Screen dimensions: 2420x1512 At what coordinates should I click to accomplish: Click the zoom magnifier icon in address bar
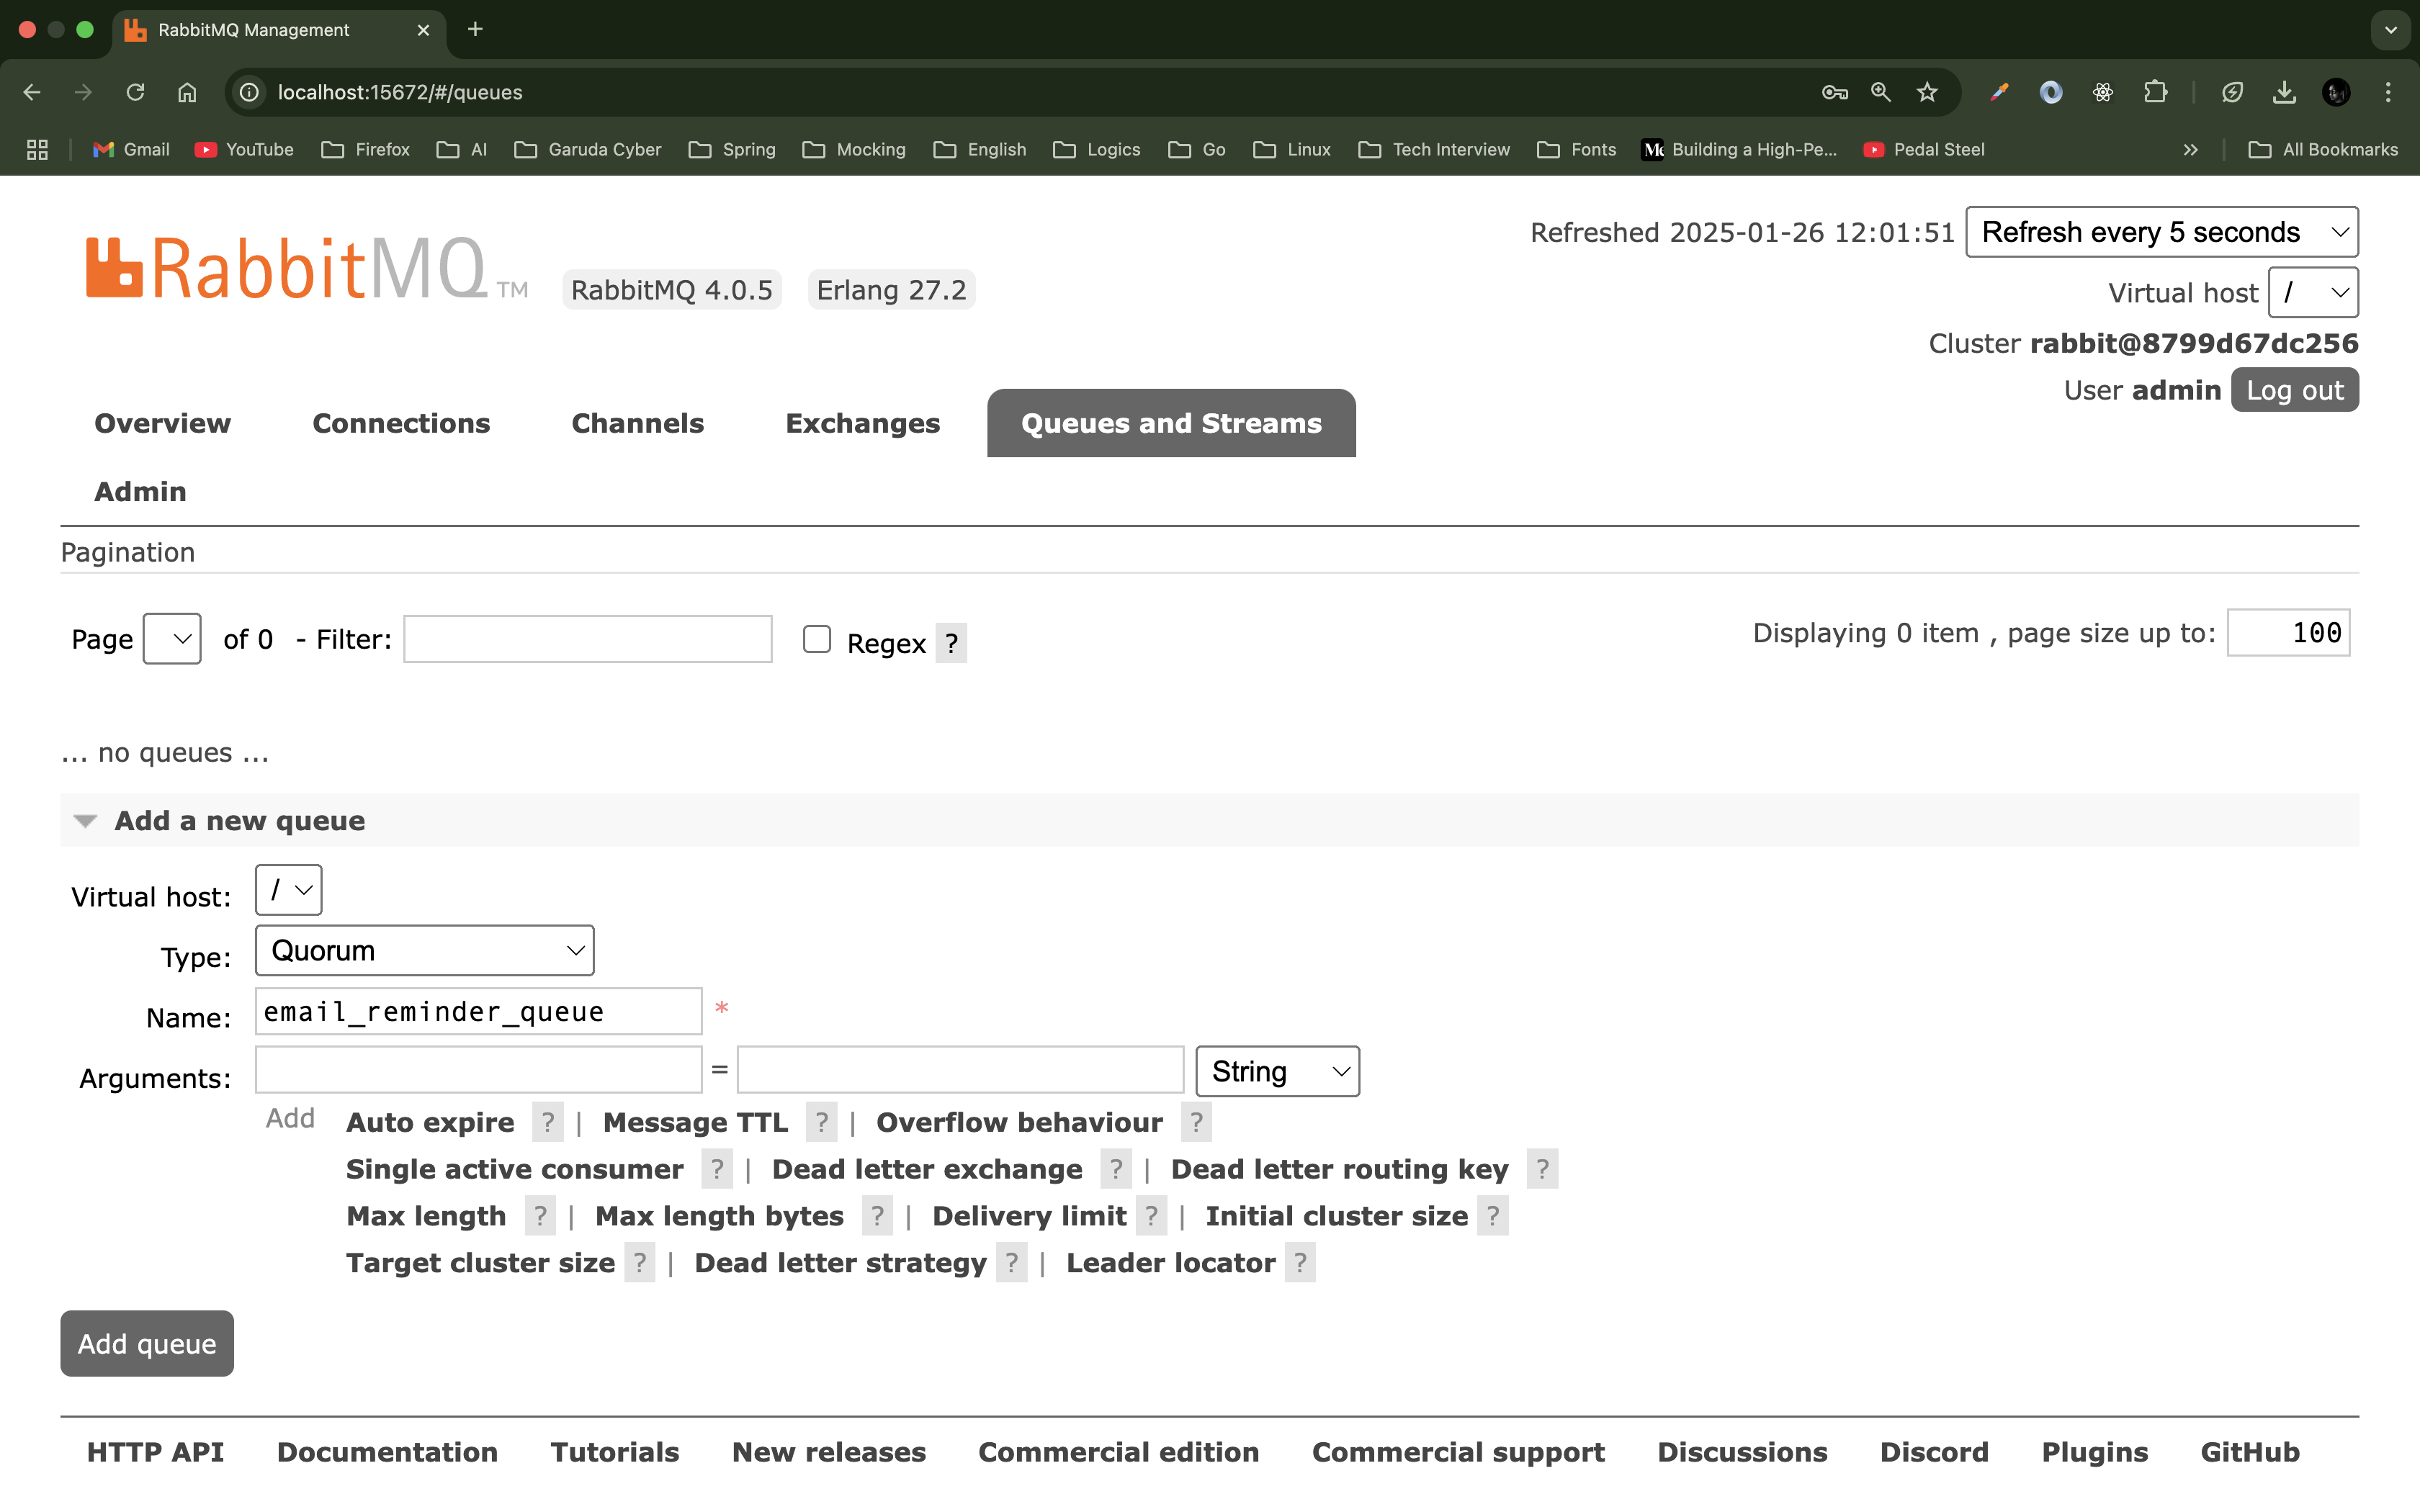tap(1880, 92)
